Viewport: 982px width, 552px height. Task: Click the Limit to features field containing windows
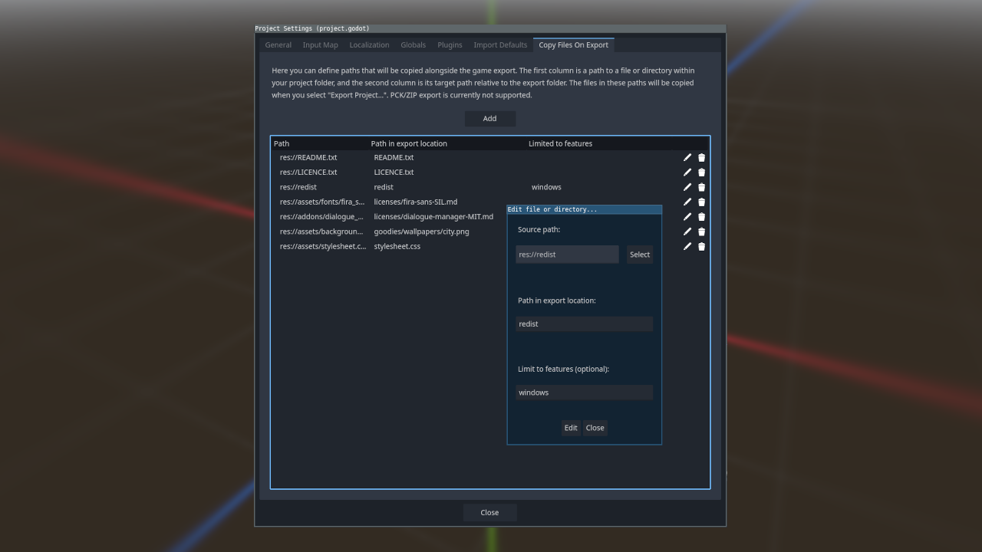click(x=584, y=393)
